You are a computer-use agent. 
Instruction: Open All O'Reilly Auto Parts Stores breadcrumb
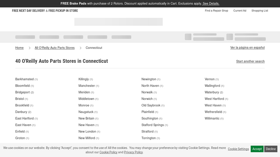point(55,48)
